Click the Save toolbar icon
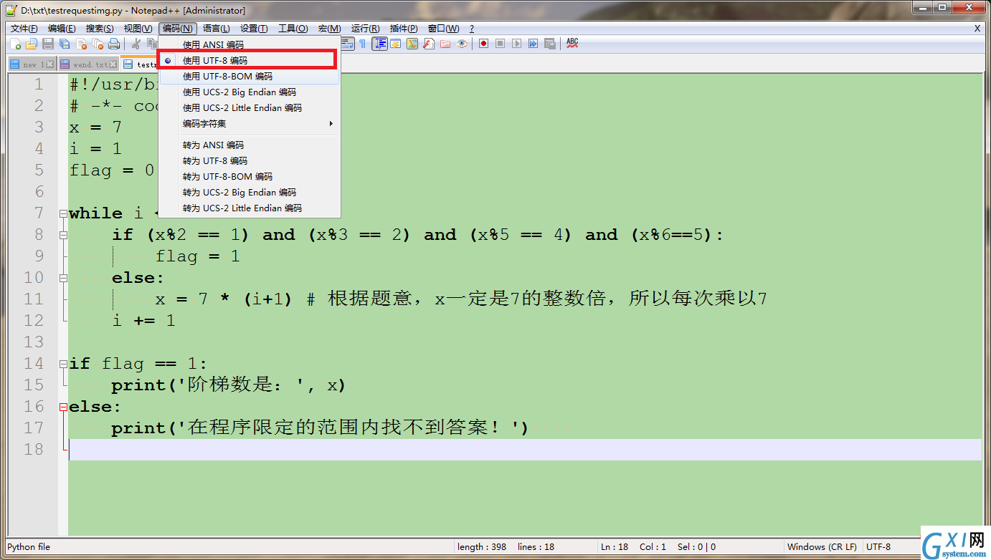The width and height of the screenshot is (991, 560). [x=48, y=44]
